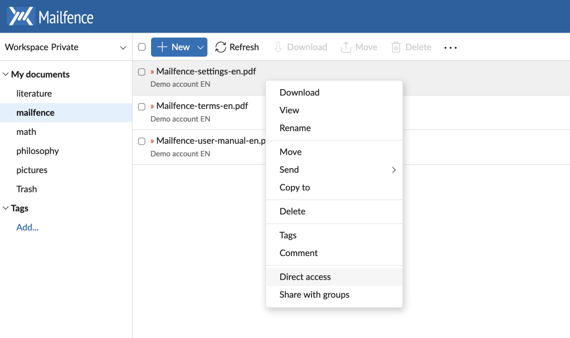Expand the Send submenu arrow
This screenshot has height=338, width=570.
(394, 170)
